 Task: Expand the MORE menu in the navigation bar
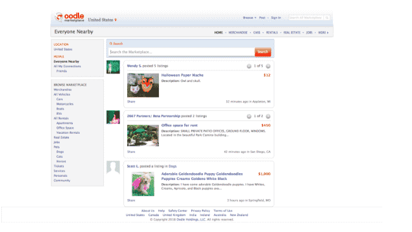tap(323, 32)
